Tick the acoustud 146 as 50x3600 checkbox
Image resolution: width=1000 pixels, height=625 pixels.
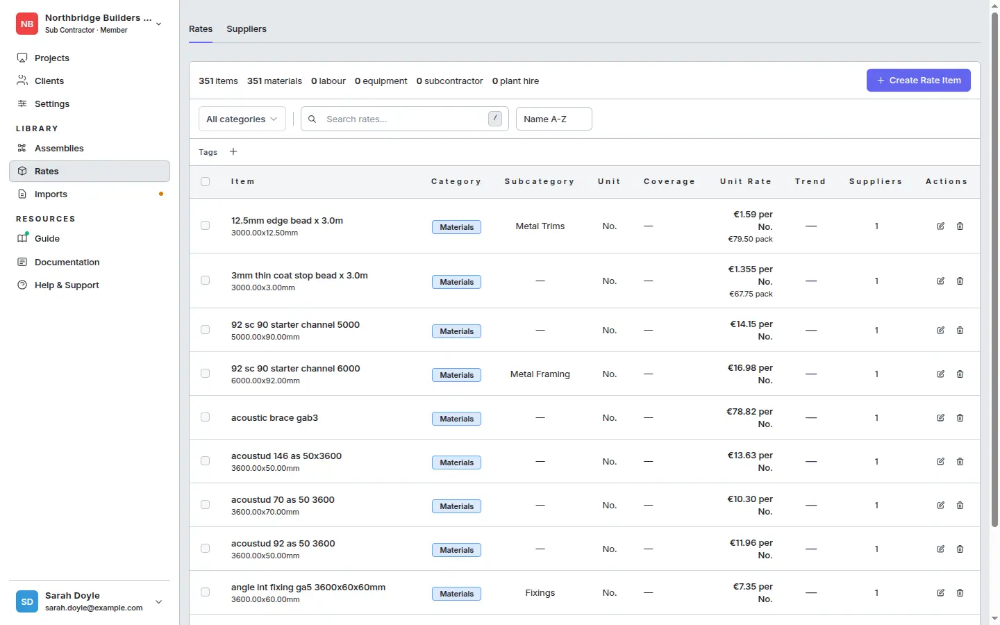coord(205,460)
